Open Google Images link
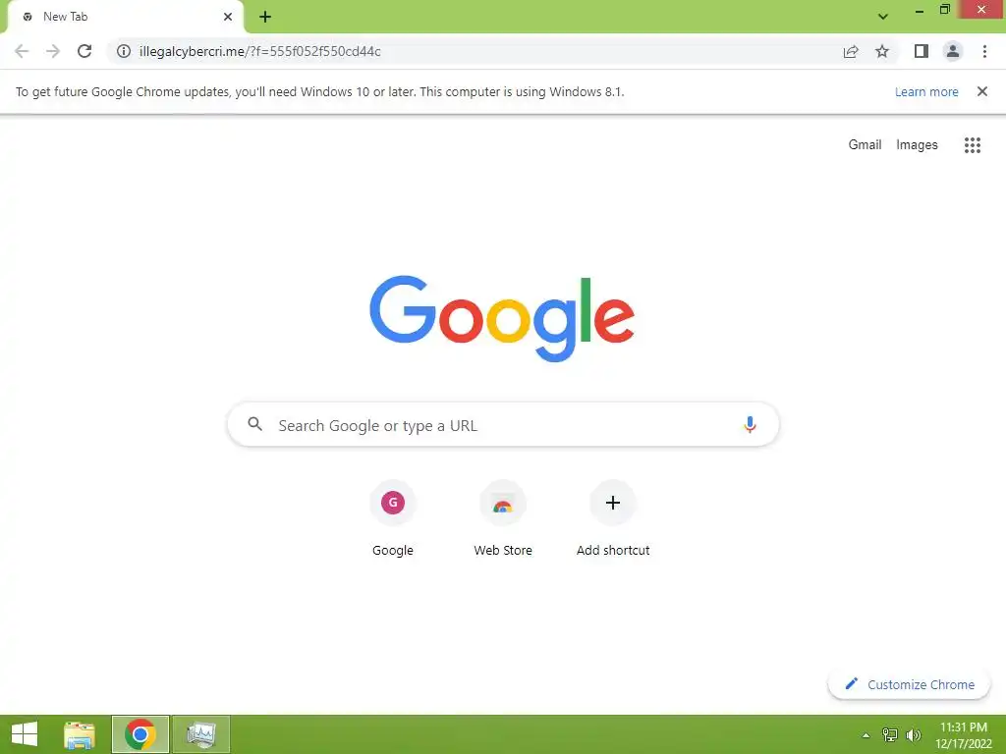 pyautogui.click(x=917, y=145)
